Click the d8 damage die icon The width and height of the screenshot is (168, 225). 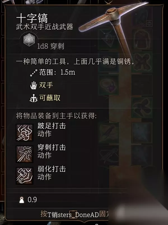pos(29,40)
